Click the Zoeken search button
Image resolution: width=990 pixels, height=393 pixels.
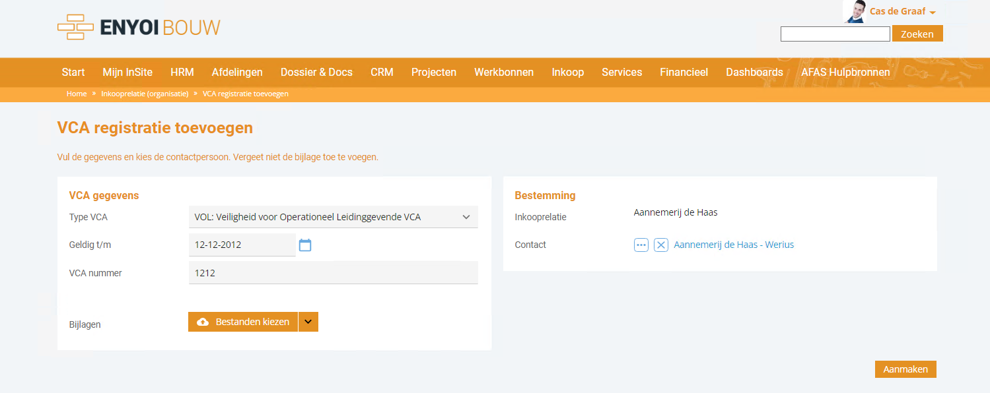tap(917, 34)
